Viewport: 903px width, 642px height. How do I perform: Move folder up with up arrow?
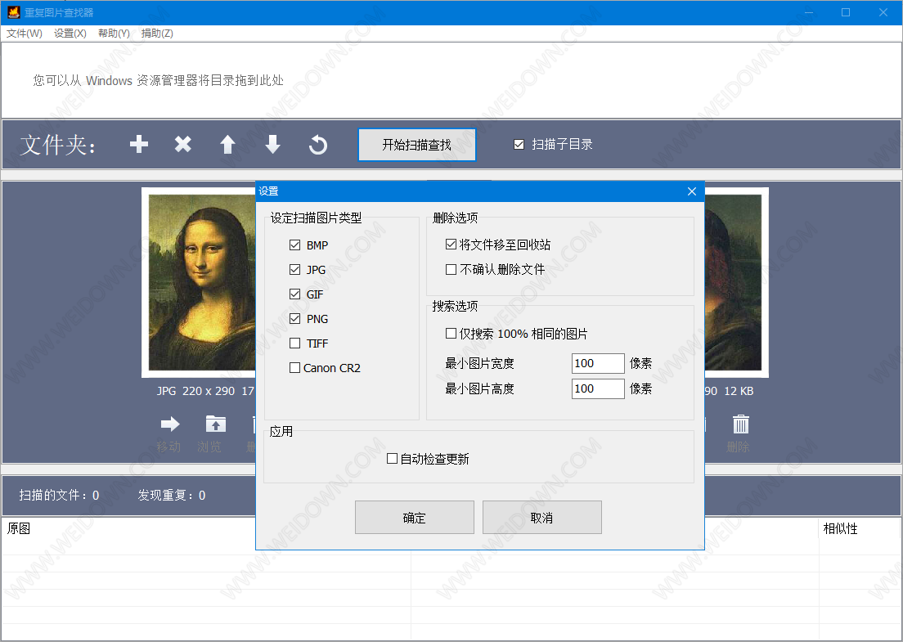(x=227, y=145)
